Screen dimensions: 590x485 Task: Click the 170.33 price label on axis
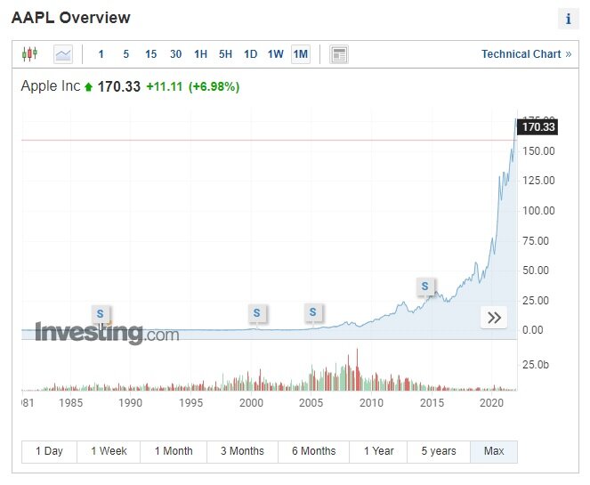537,127
